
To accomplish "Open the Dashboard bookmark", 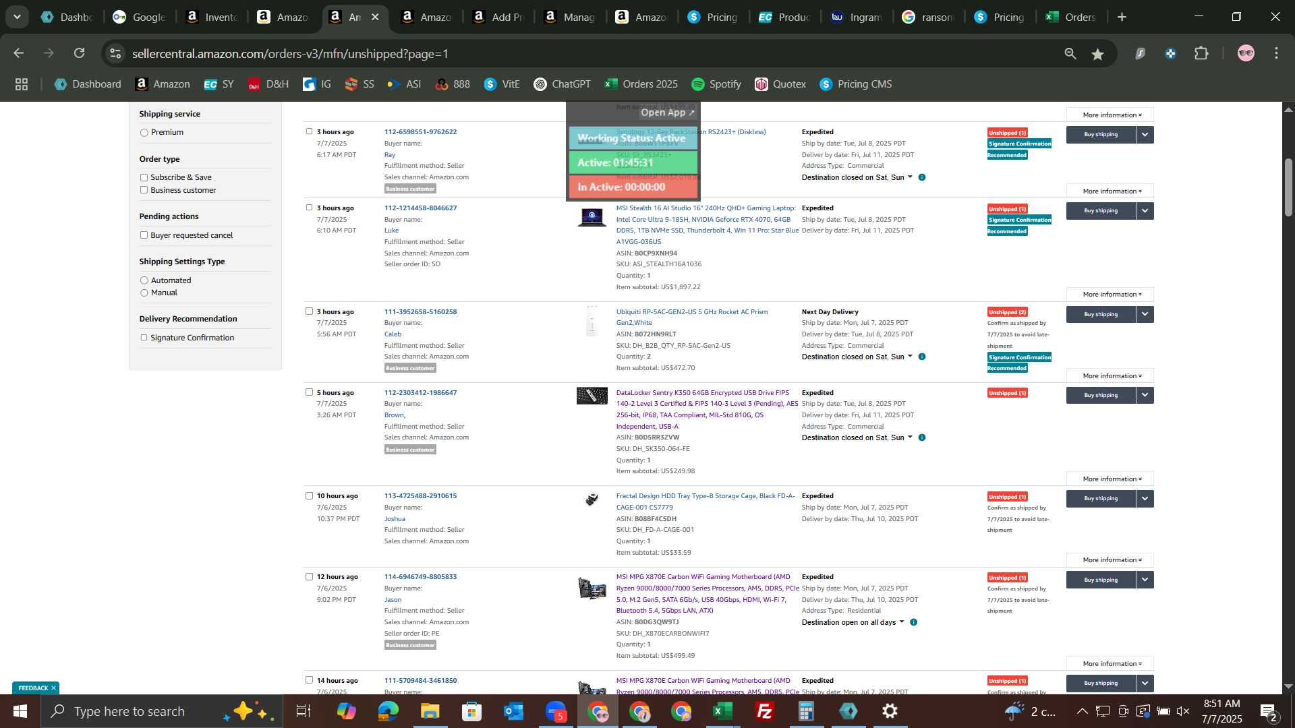I will click(88, 84).
